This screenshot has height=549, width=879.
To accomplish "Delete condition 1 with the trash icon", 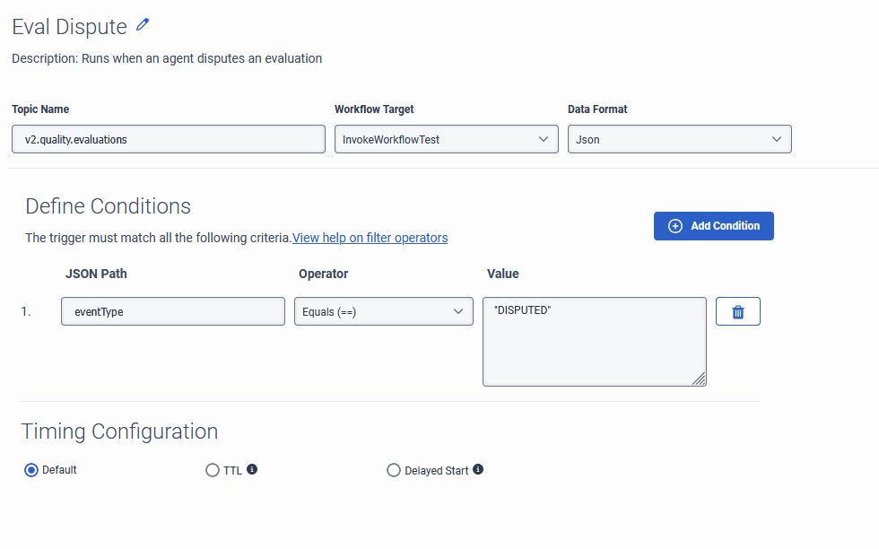I will (x=738, y=311).
